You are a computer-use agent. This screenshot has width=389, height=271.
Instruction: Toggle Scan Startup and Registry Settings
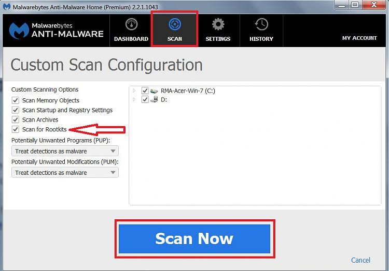pyautogui.click(x=16, y=110)
